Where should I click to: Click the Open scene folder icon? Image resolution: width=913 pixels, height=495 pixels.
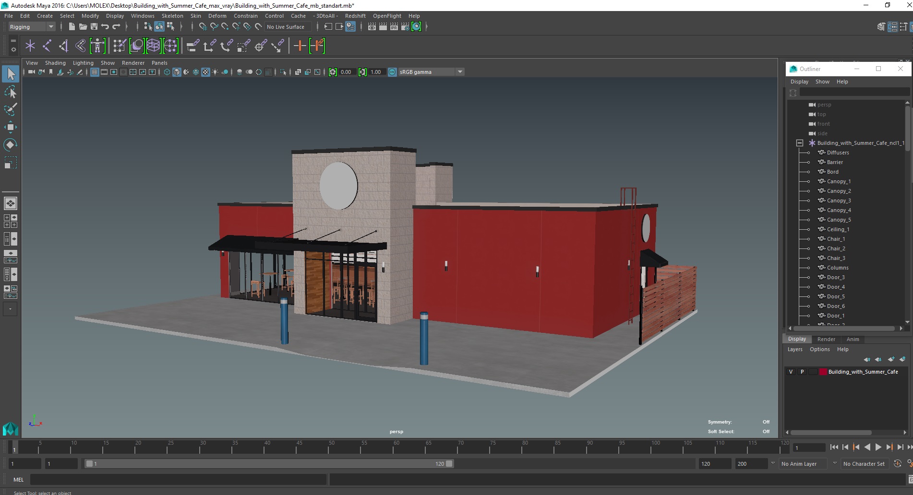(x=83, y=26)
